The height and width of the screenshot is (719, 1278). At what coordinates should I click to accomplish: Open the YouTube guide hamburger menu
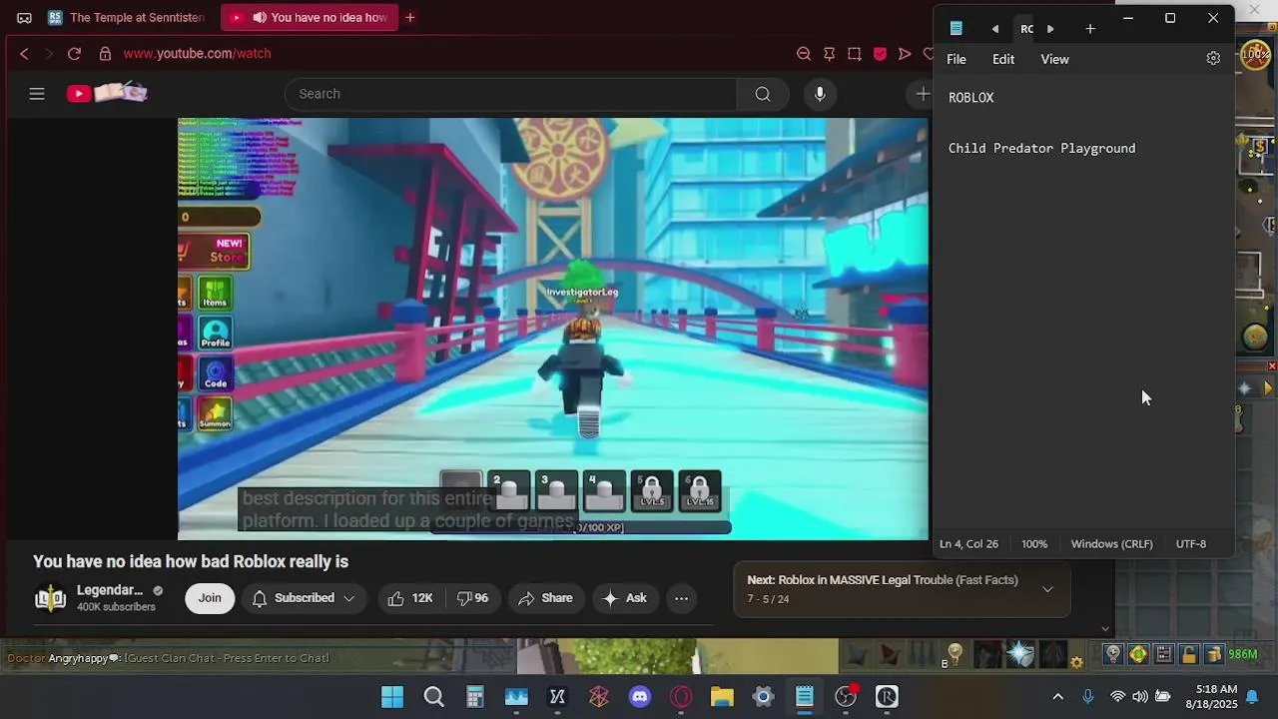click(37, 94)
